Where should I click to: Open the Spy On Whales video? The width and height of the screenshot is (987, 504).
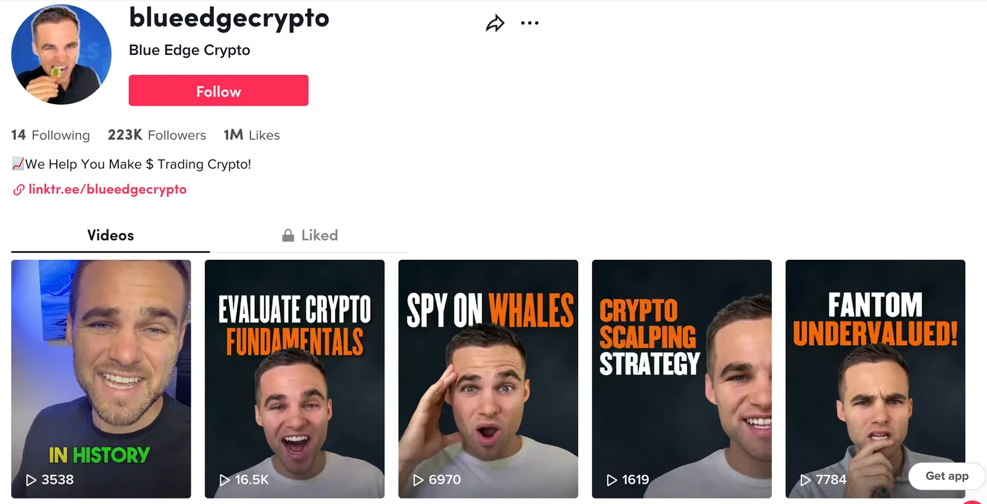pos(488,379)
